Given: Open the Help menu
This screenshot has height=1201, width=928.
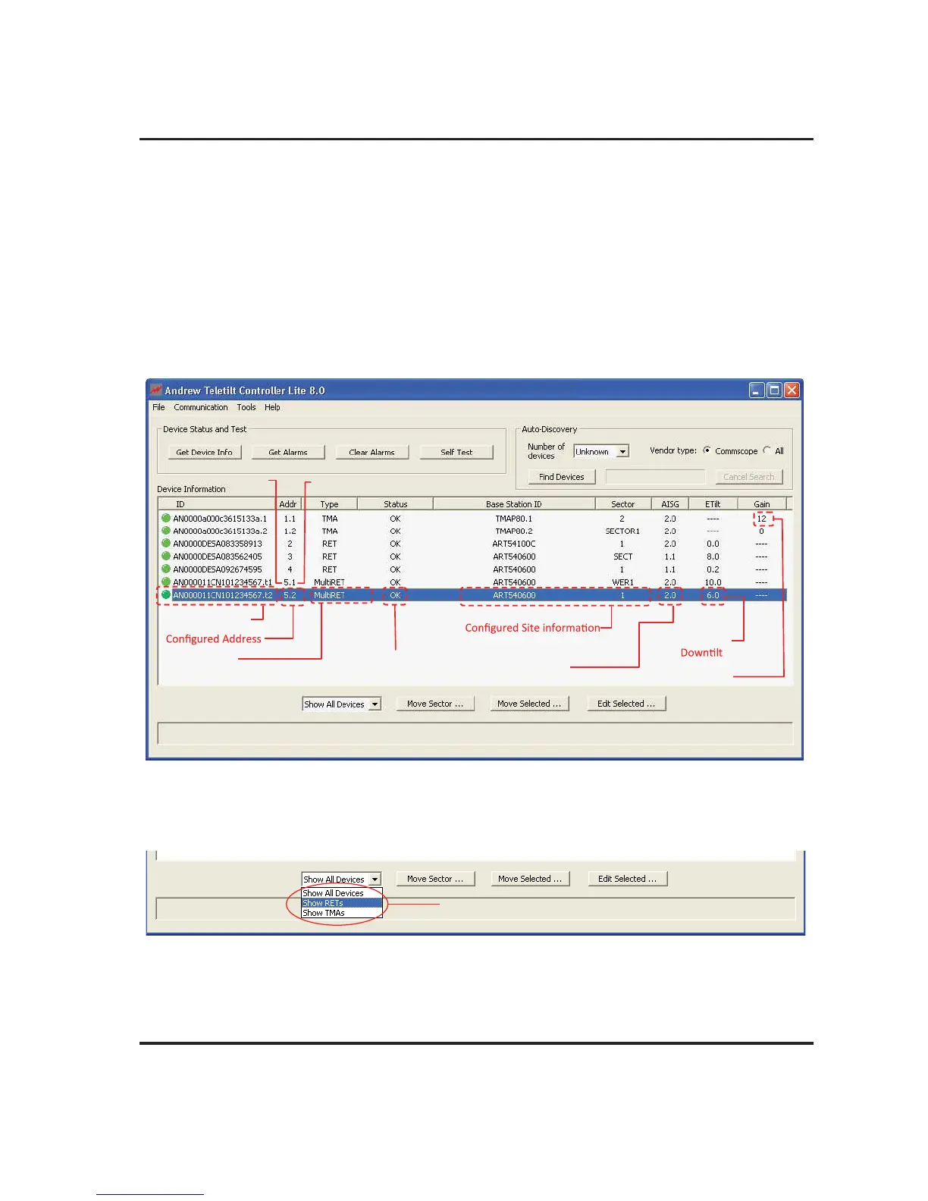Looking at the screenshot, I should coord(272,407).
